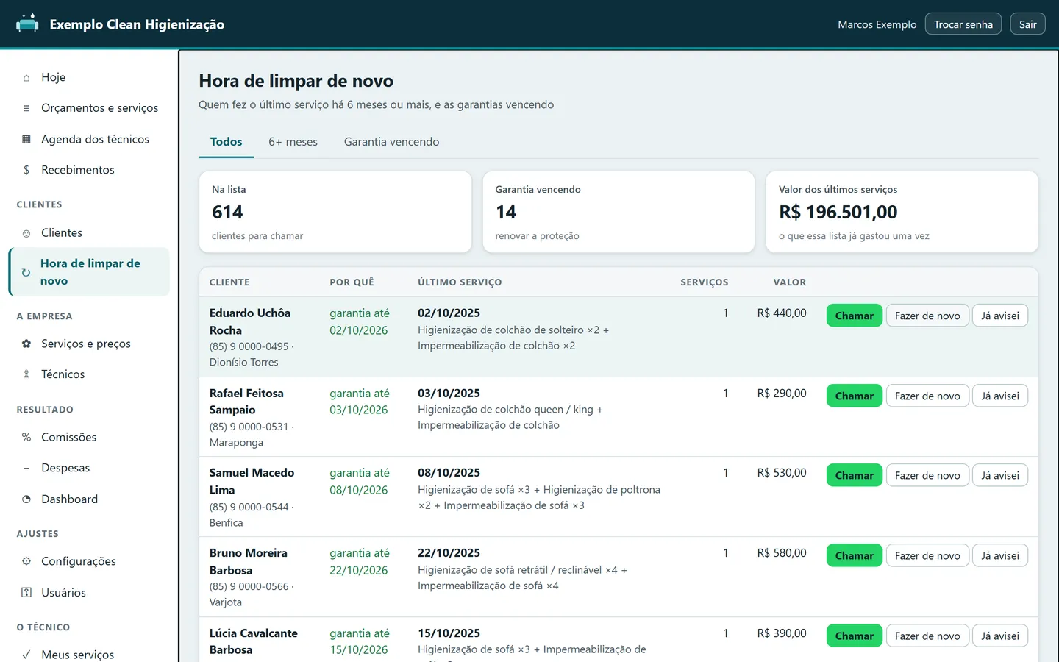The image size is (1059, 662).
Task: Click Chamar for Bruno Moreira Barbosa
Action: (x=854, y=555)
